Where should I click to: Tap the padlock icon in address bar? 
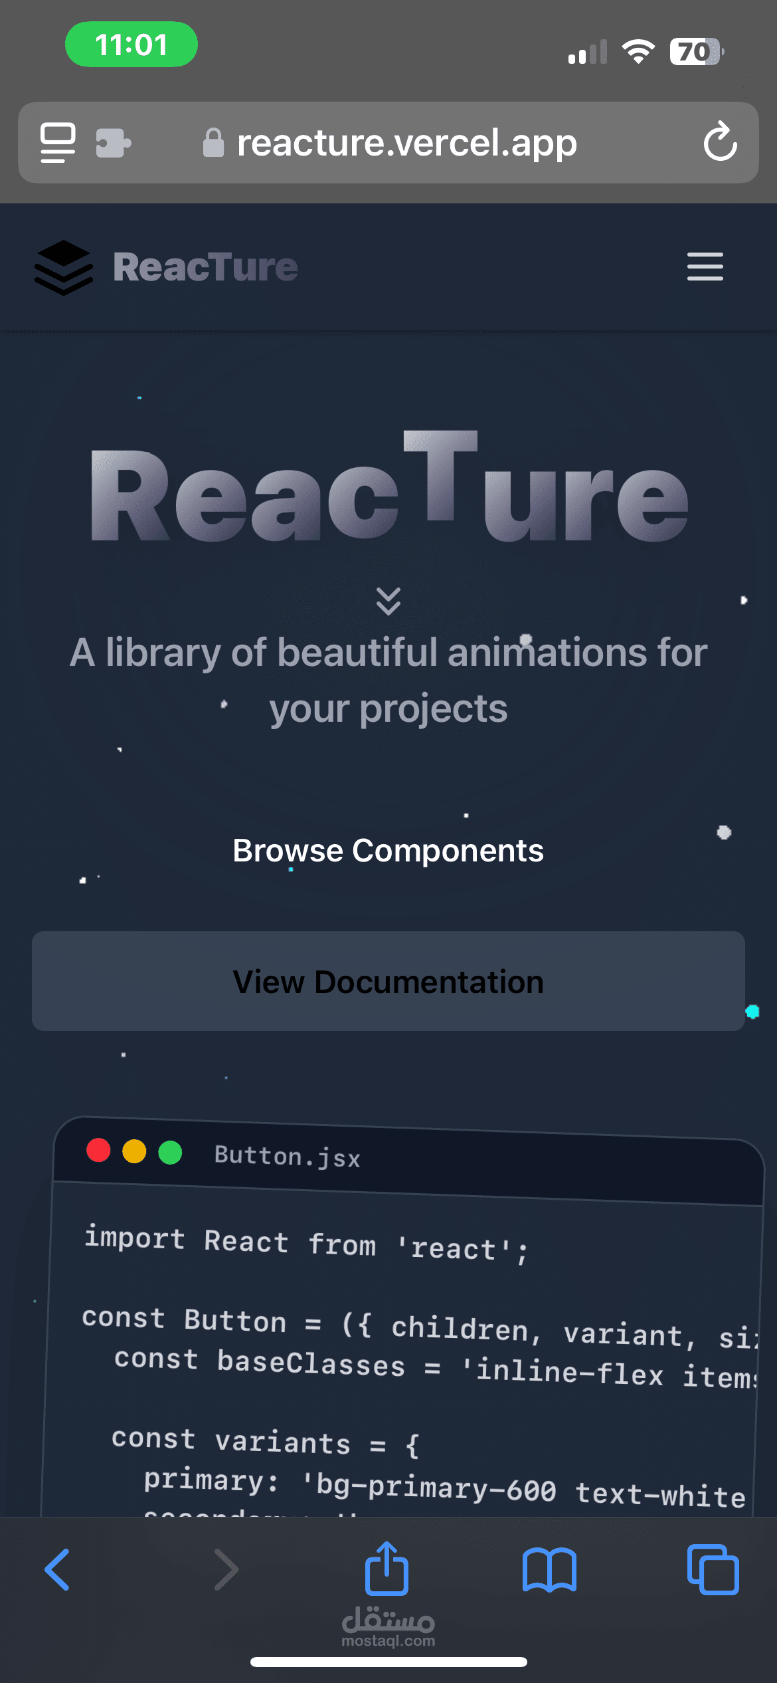[x=213, y=143]
